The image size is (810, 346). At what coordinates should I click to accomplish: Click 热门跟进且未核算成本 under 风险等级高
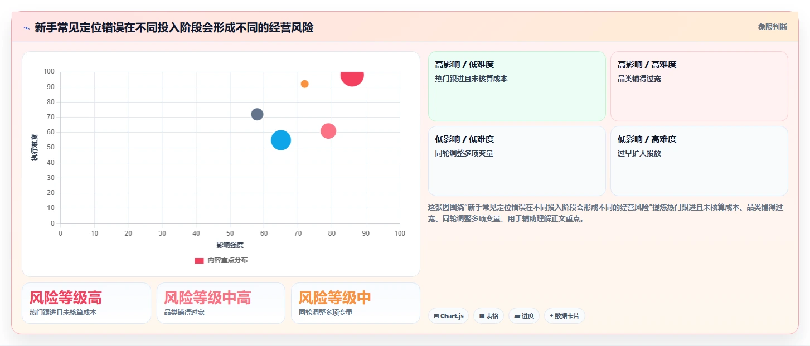[x=63, y=313]
